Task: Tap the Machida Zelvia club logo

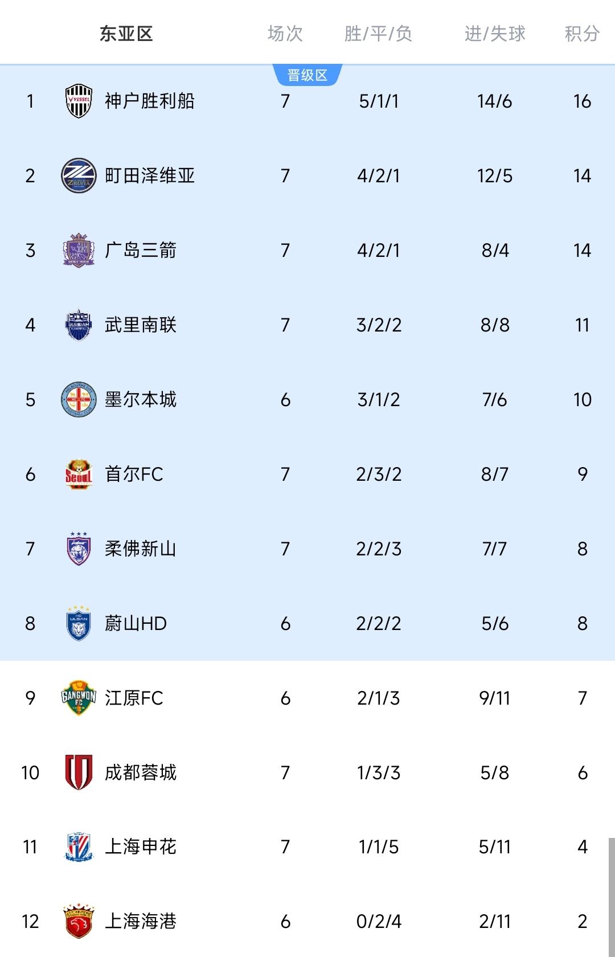Action: 79,175
